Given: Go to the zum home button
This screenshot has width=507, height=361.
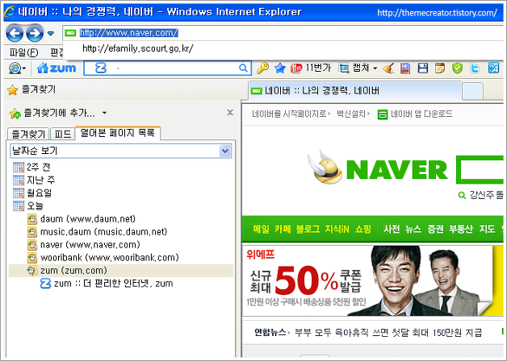Looking at the screenshot, I should coord(57,68).
